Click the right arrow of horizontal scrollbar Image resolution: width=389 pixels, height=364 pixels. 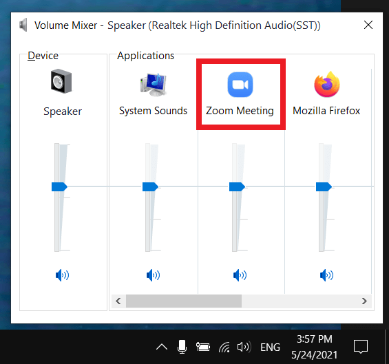[x=364, y=301]
